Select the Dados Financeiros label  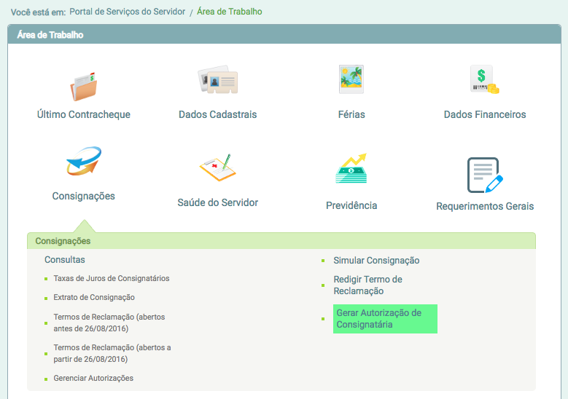[485, 114]
